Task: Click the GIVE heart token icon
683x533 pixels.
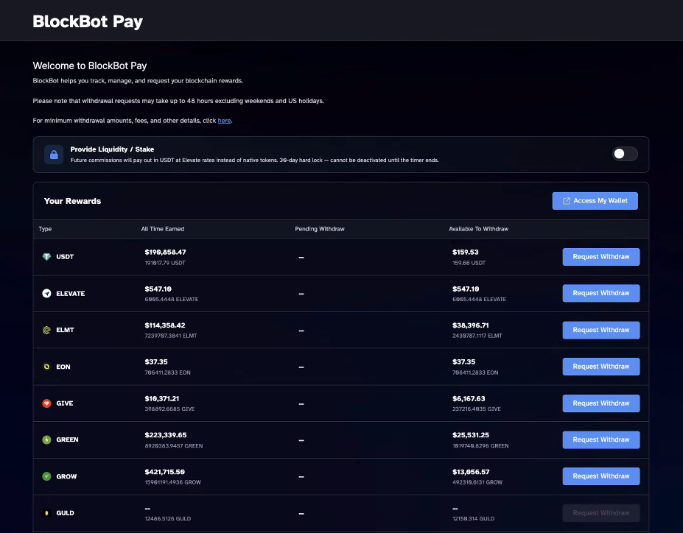Action: pyautogui.click(x=46, y=403)
